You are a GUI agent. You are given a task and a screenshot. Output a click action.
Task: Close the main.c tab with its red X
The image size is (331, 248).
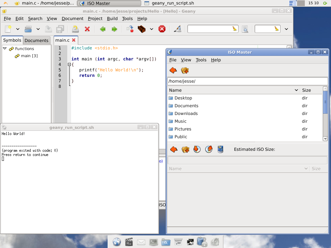click(74, 40)
